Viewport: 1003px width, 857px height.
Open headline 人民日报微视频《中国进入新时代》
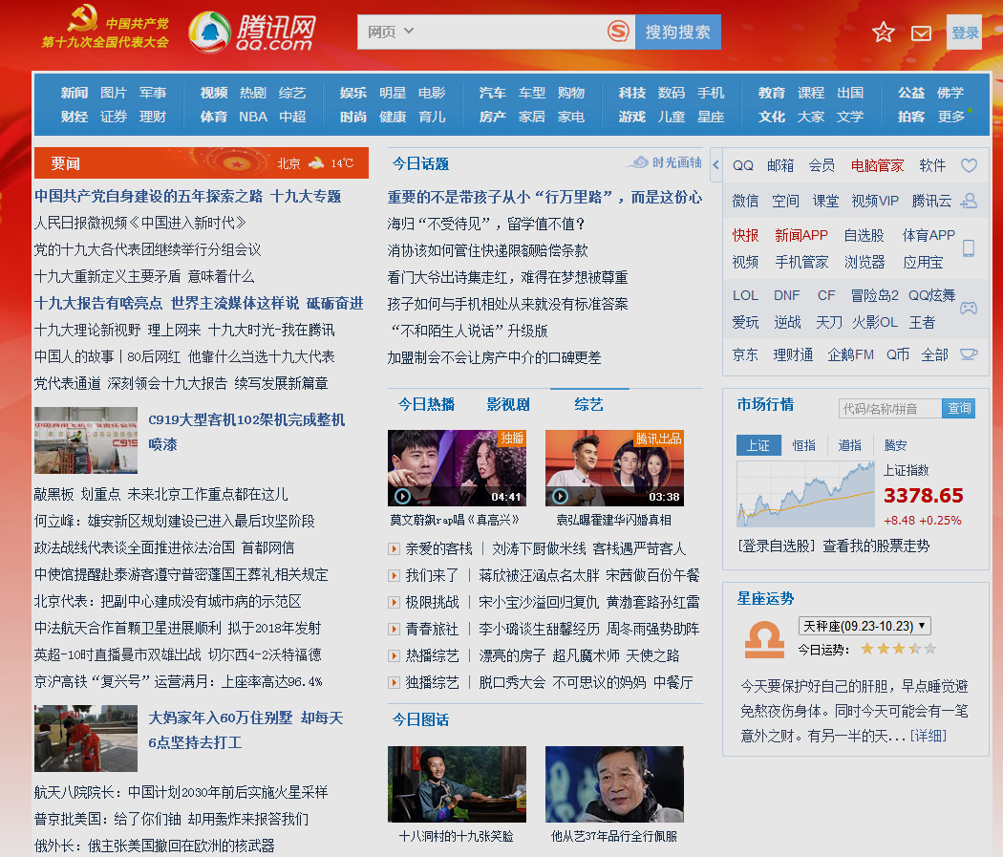click(139, 224)
